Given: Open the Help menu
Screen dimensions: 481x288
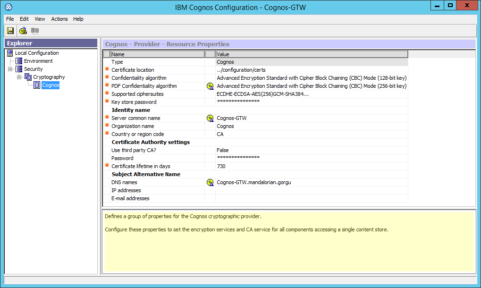Looking at the screenshot, I should (x=78, y=19).
